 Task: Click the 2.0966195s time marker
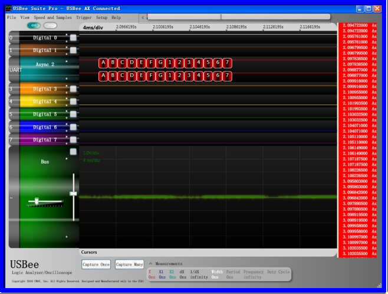[126, 27]
